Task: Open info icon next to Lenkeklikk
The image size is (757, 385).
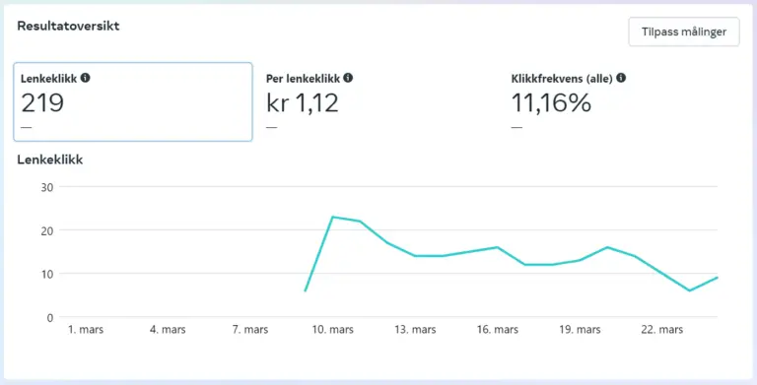Action: [x=86, y=78]
